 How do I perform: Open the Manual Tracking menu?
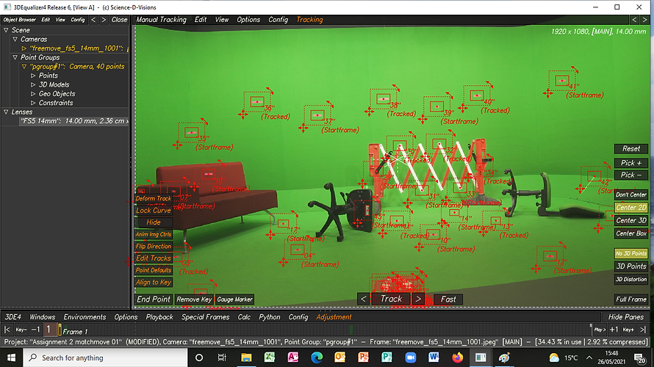(x=161, y=20)
